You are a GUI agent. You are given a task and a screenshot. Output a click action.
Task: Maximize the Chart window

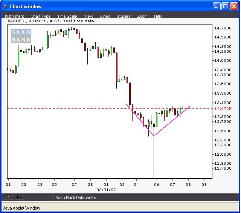225,6
